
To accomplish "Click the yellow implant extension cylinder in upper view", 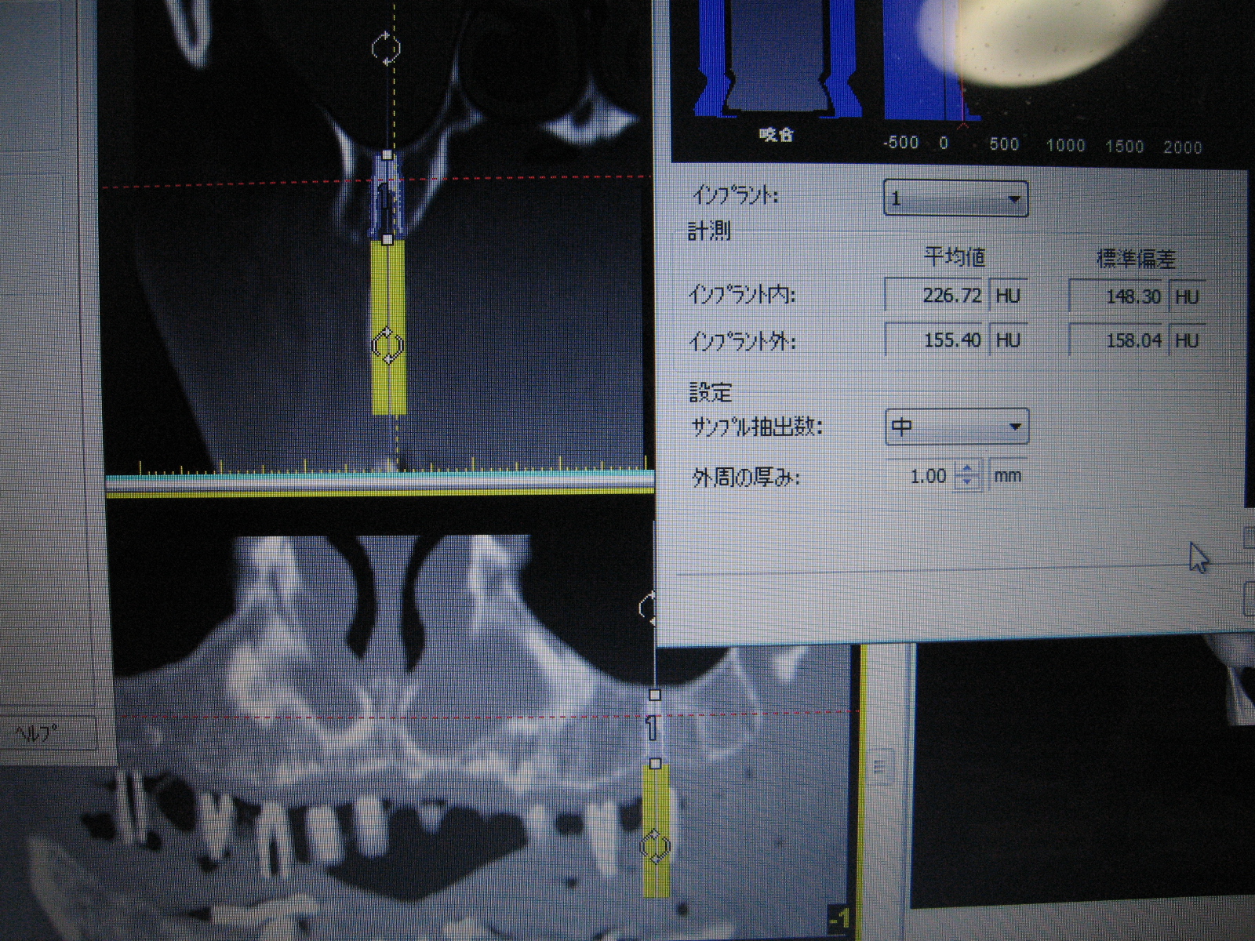I will coord(388,327).
